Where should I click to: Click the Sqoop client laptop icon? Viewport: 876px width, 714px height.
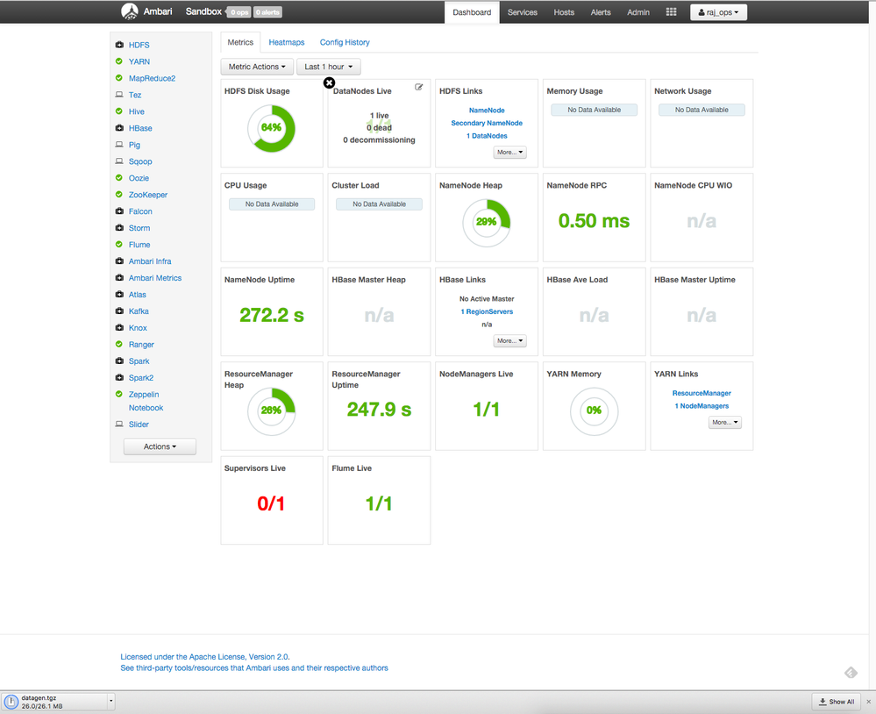[119, 161]
